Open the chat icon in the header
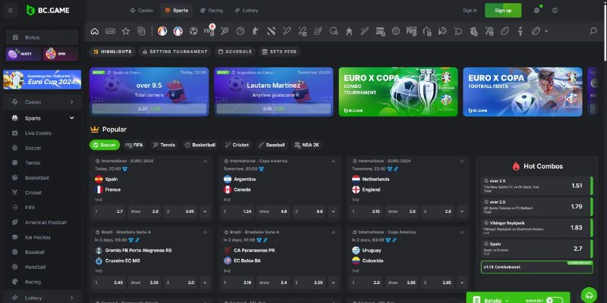Screen dimensions: 607x303 (x=536, y=11)
